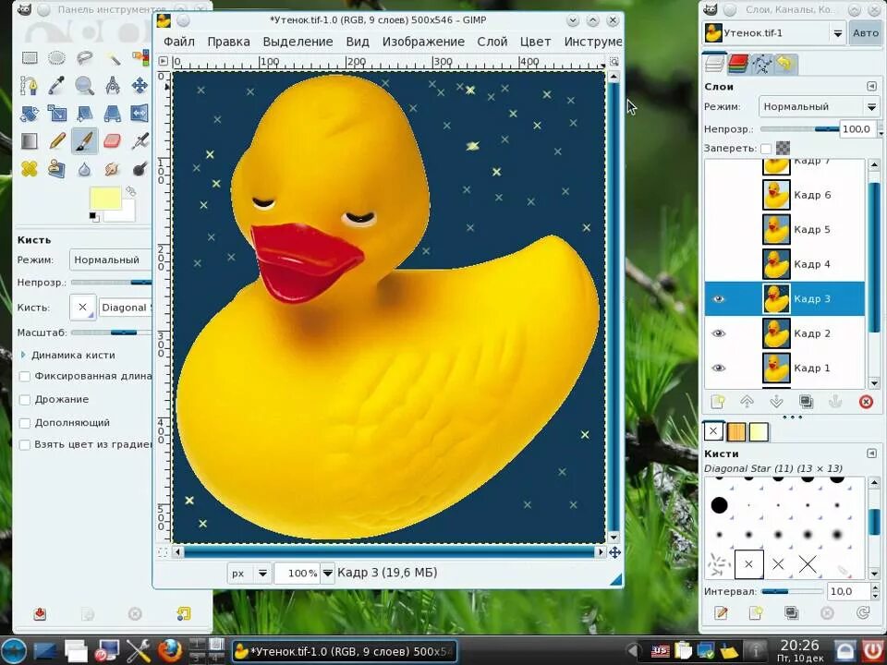This screenshot has height=665, width=887.
Task: Select the Pencil tool in toolbox
Action: coord(57,140)
